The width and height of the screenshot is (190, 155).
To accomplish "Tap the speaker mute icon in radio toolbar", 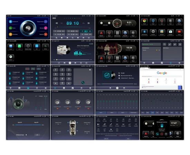I will click(x=62, y=38).
